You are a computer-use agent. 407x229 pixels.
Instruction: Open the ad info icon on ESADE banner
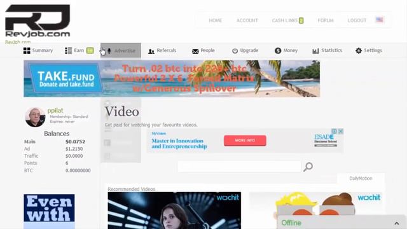(335, 132)
